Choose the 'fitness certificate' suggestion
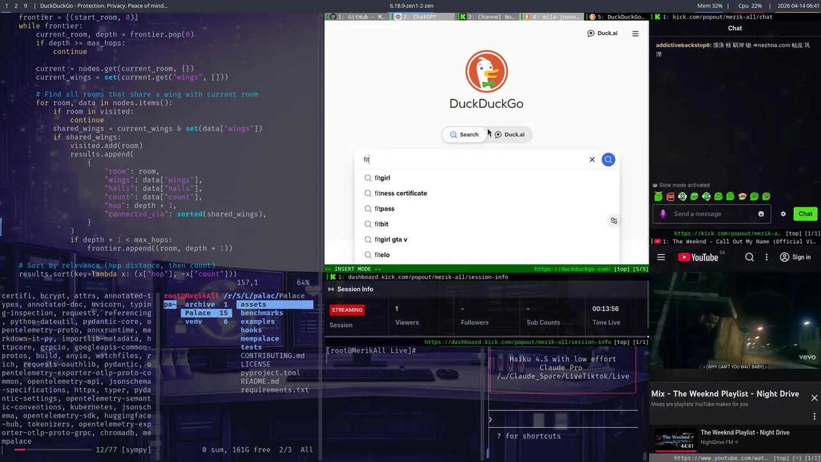The height and width of the screenshot is (462, 821). pos(487,193)
